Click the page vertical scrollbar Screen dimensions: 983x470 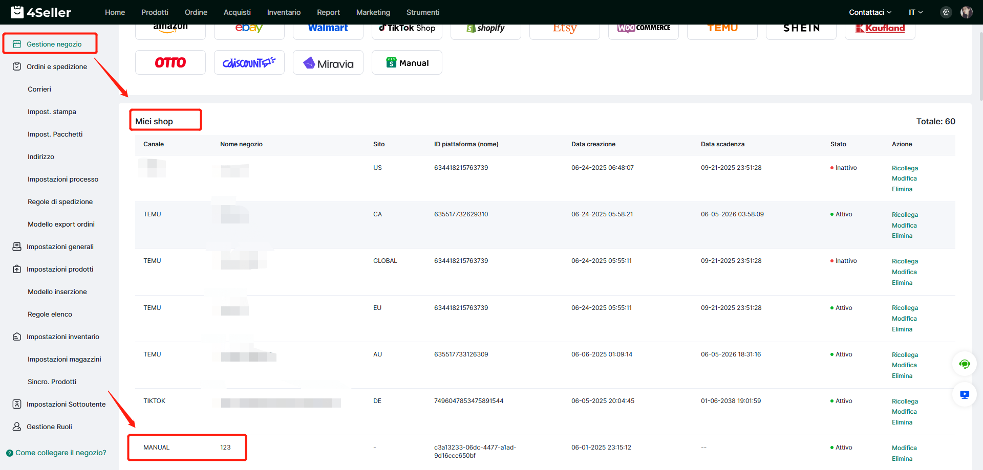click(x=980, y=66)
